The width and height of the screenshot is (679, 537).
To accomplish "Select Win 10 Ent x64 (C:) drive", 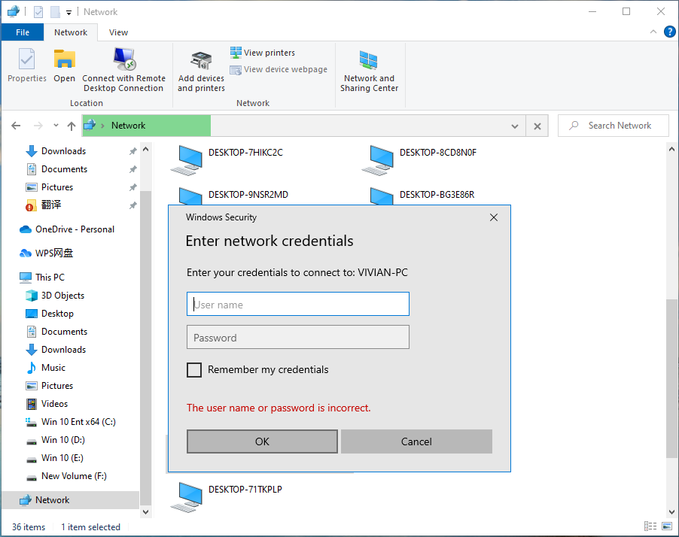I will point(78,422).
